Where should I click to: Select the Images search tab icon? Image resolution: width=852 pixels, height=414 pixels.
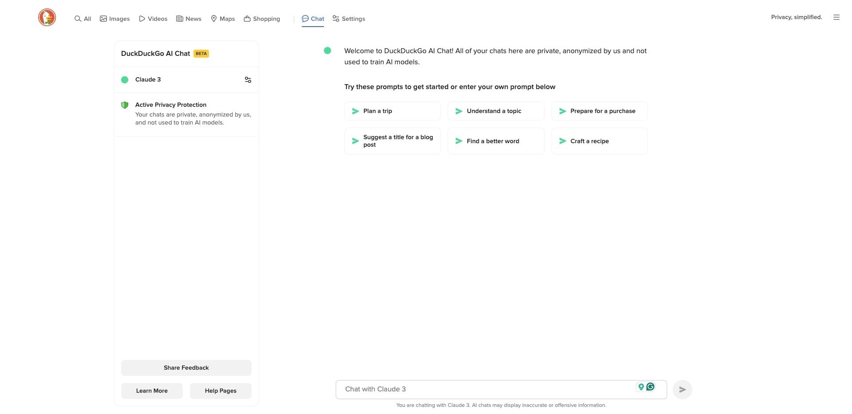(103, 19)
